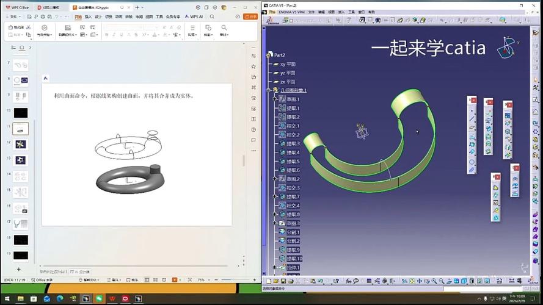This screenshot has width=543, height=305.
Task: Click the CATIA undo arrow icon in bottom toolbar
Action: (321, 281)
